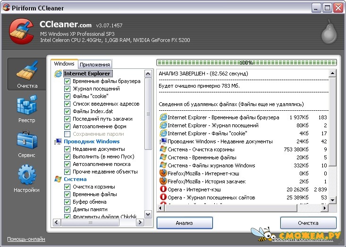
Task: Toggle Выполнить (в меню Пуск) checkbox
Action: (x=68, y=156)
